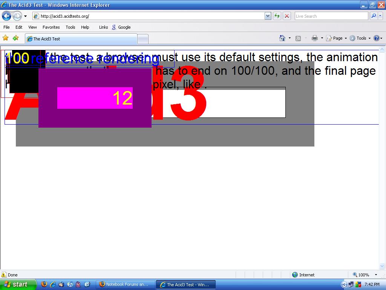Click the magenta box showing 12
Screen dimensions: 386x290
tap(95, 98)
